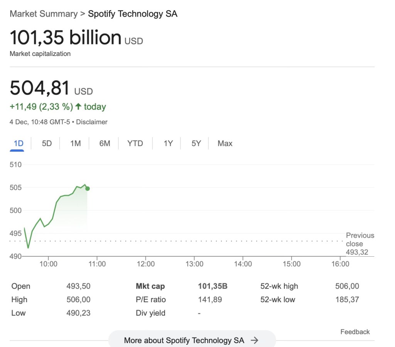
Task: Click the 11:00 marker on time axis
Action: coord(97,264)
